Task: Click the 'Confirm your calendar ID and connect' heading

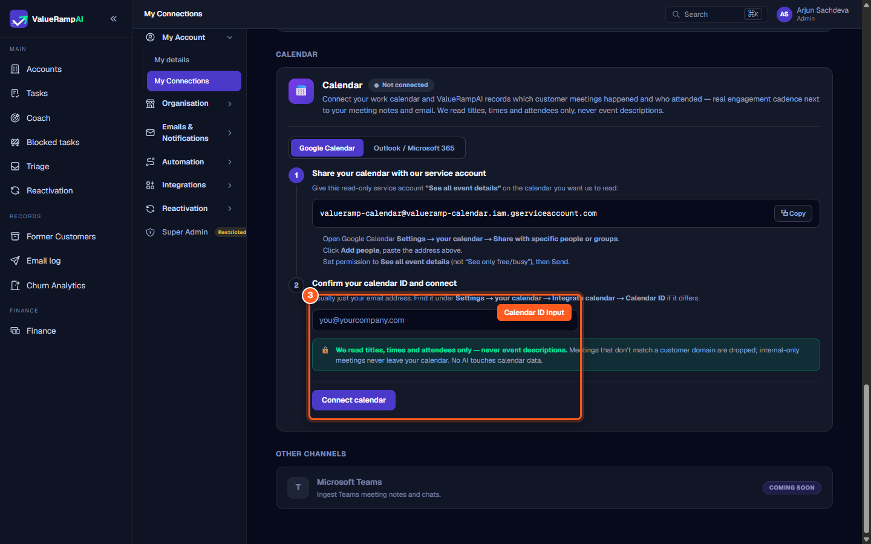Action: [384, 283]
